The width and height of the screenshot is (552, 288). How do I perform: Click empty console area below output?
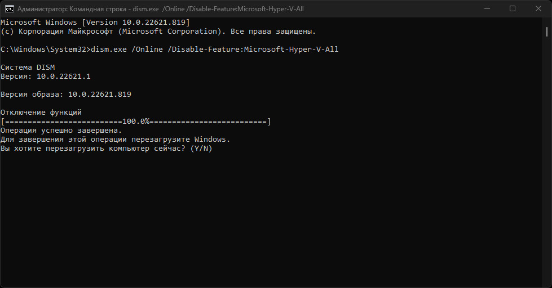pyautogui.click(x=271, y=218)
